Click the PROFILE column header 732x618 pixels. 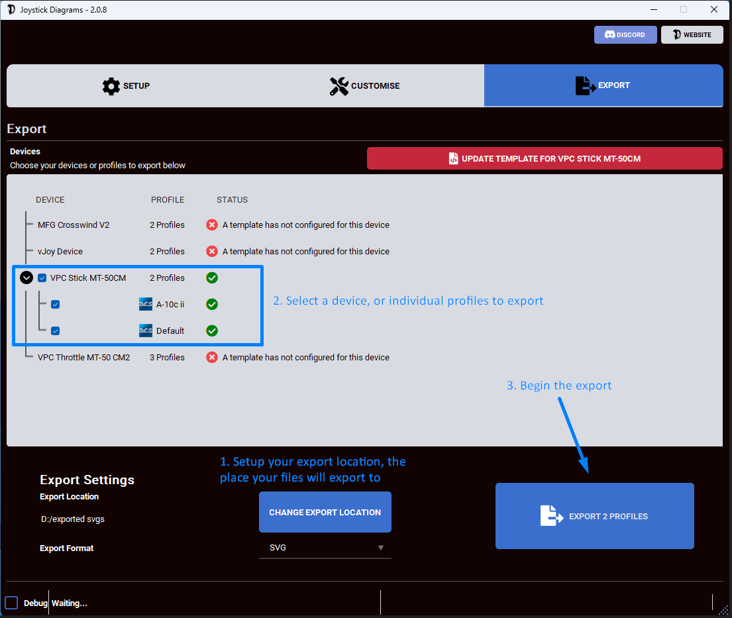pyautogui.click(x=168, y=200)
